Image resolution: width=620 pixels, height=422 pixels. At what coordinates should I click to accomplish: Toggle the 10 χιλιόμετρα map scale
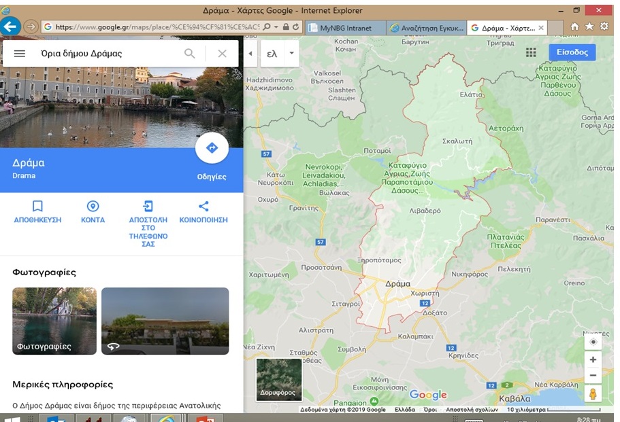[x=553, y=409]
